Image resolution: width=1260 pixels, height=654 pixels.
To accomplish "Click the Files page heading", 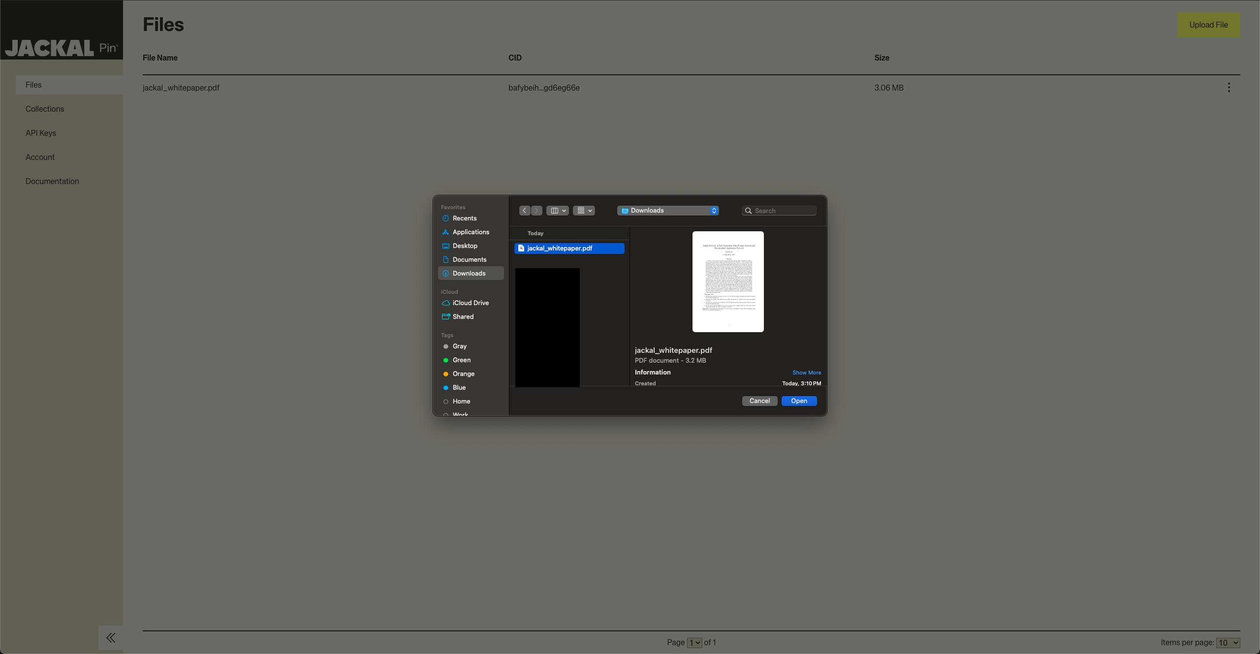I will tap(163, 25).
